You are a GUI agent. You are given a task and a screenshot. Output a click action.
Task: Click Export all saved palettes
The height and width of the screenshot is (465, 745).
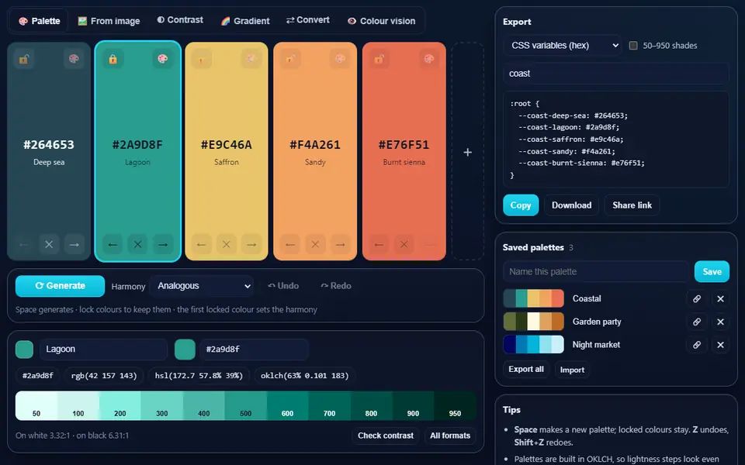click(x=526, y=369)
